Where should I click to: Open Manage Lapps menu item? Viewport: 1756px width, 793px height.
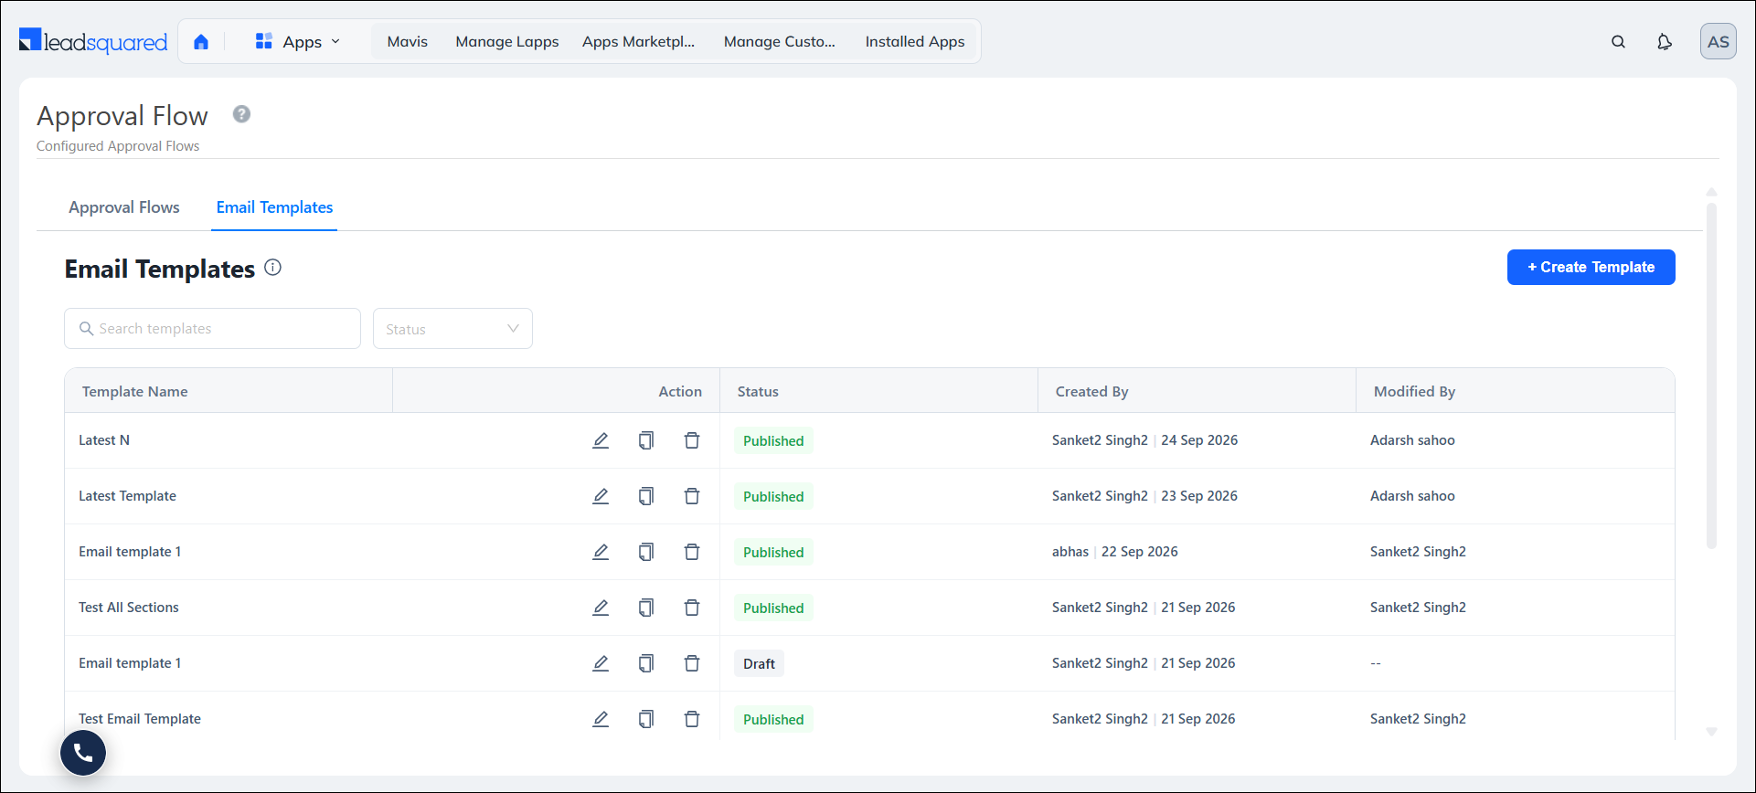click(x=507, y=41)
